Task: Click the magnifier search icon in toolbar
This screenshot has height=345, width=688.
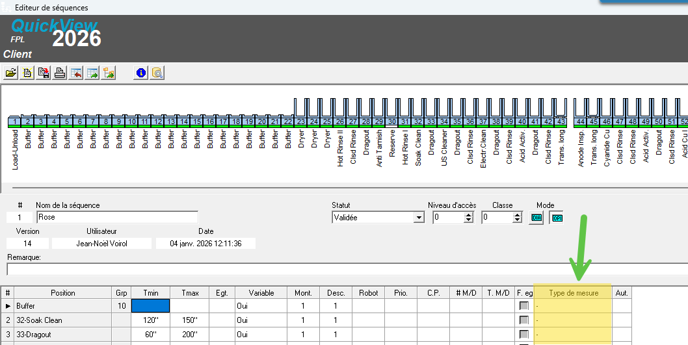Action: pyautogui.click(x=157, y=73)
